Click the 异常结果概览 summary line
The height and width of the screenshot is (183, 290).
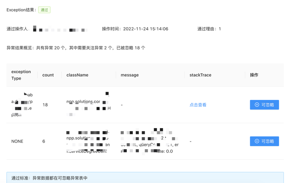tap(76, 48)
